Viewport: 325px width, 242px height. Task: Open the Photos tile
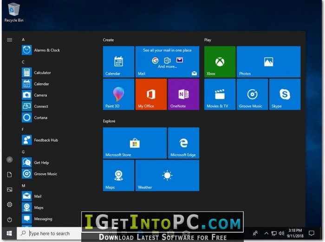coord(269,62)
